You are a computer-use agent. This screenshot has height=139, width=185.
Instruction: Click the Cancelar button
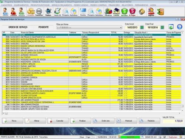[58, 121]
